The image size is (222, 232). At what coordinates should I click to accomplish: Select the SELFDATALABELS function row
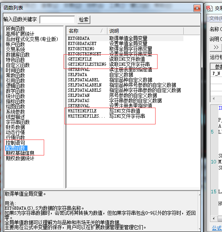pyautogui.click(x=125, y=90)
